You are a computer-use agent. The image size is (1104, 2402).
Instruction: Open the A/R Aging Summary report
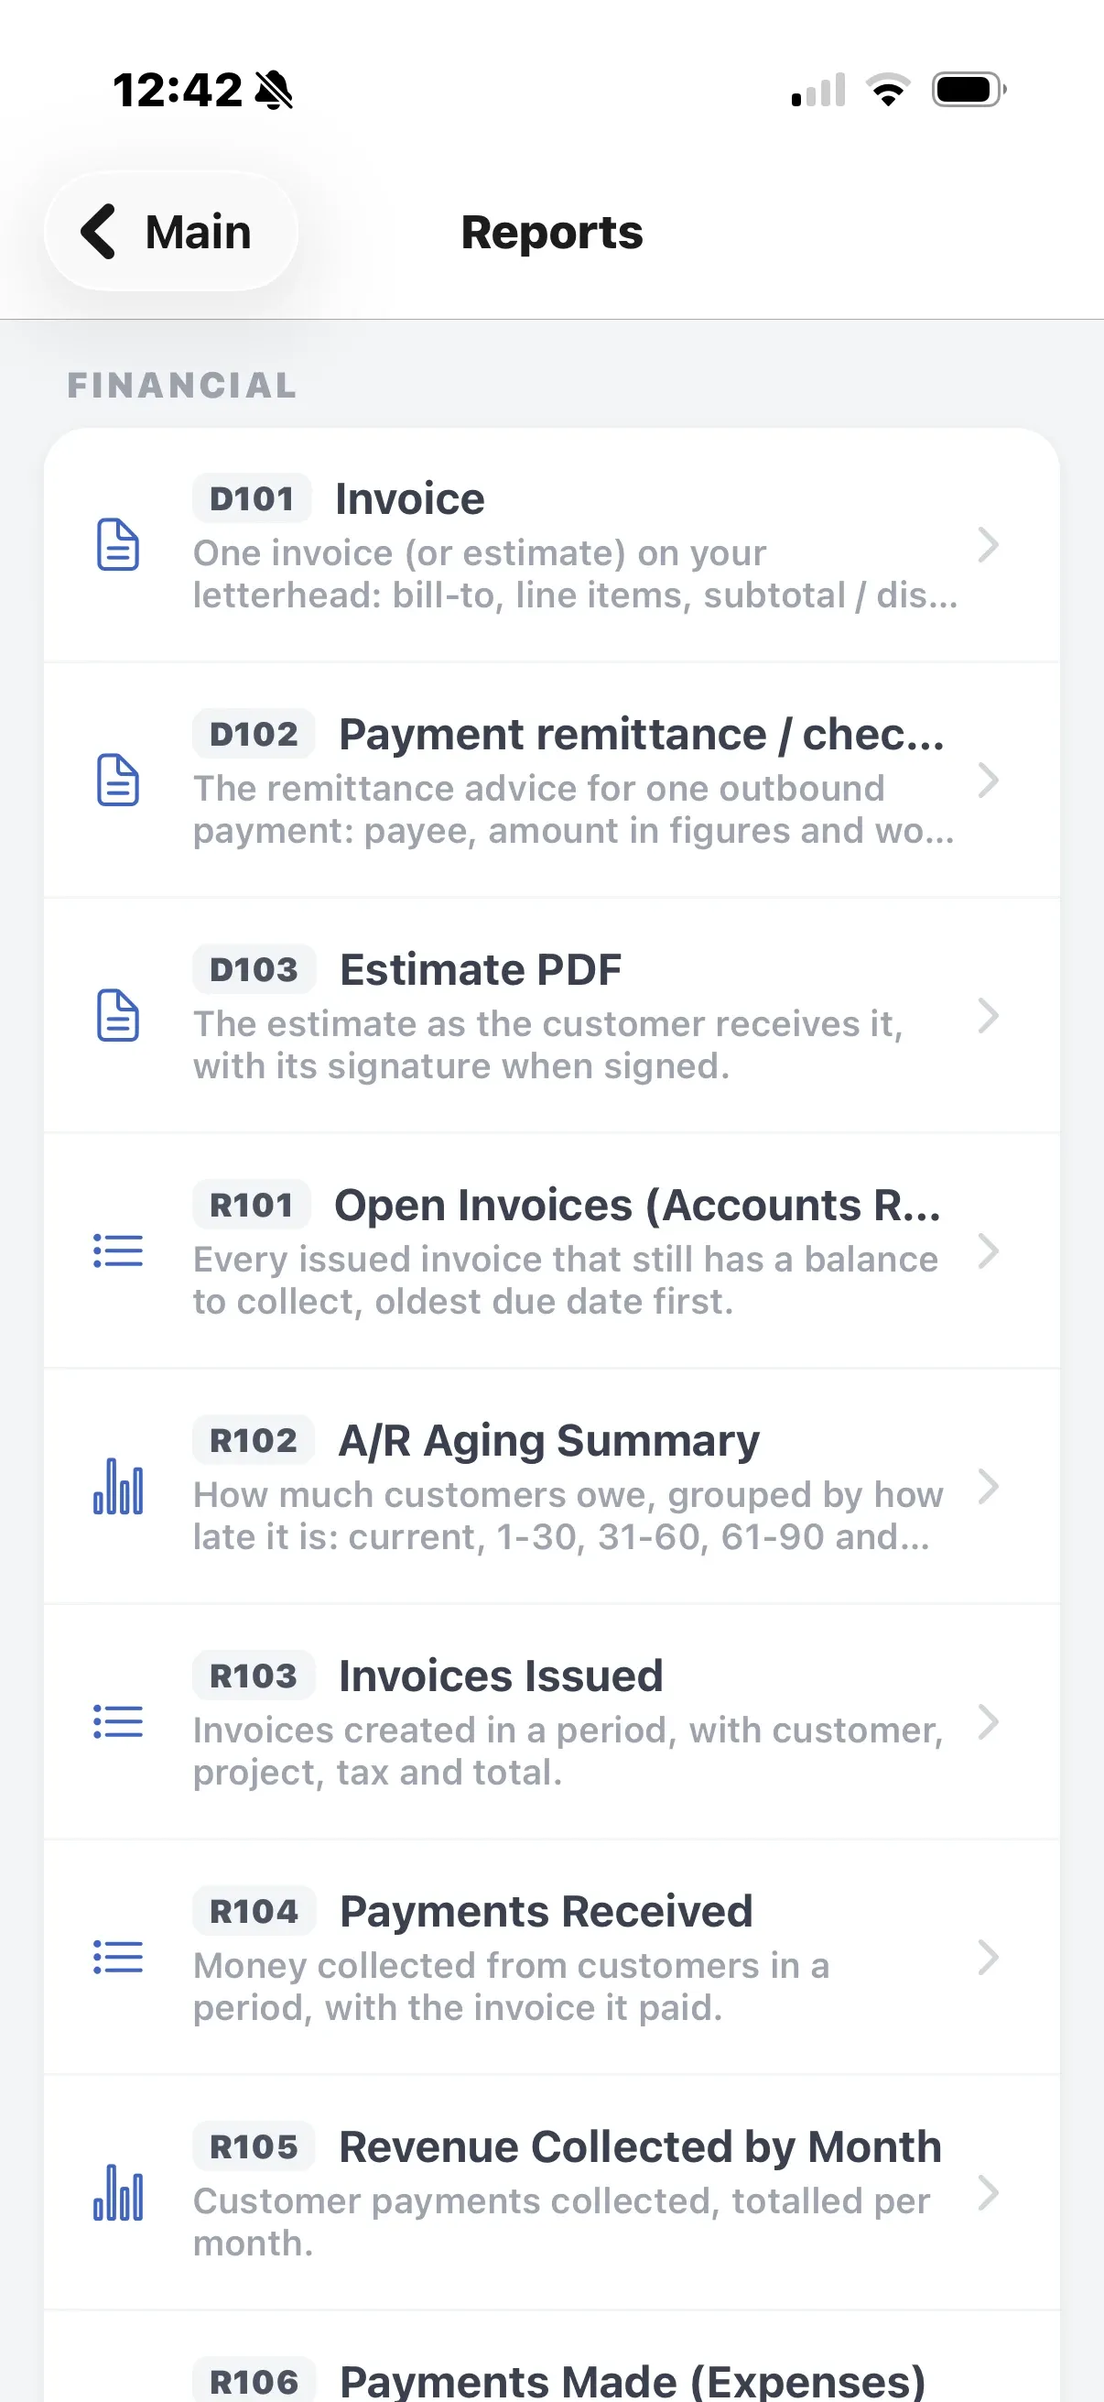[549, 1442]
